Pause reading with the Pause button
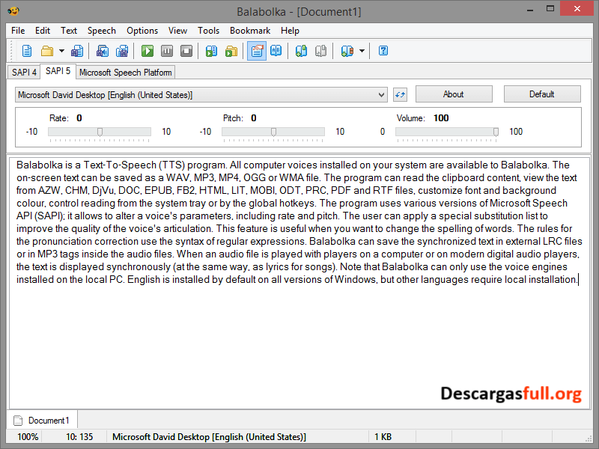Viewport: 599px width, 449px height. (167, 51)
